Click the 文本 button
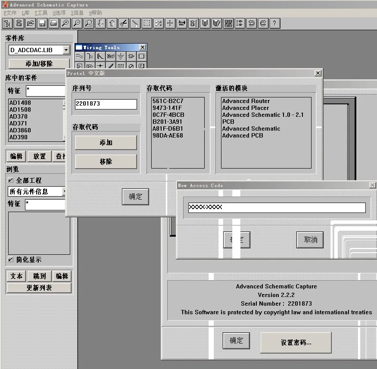This screenshot has width=377, height=369. coord(16,276)
